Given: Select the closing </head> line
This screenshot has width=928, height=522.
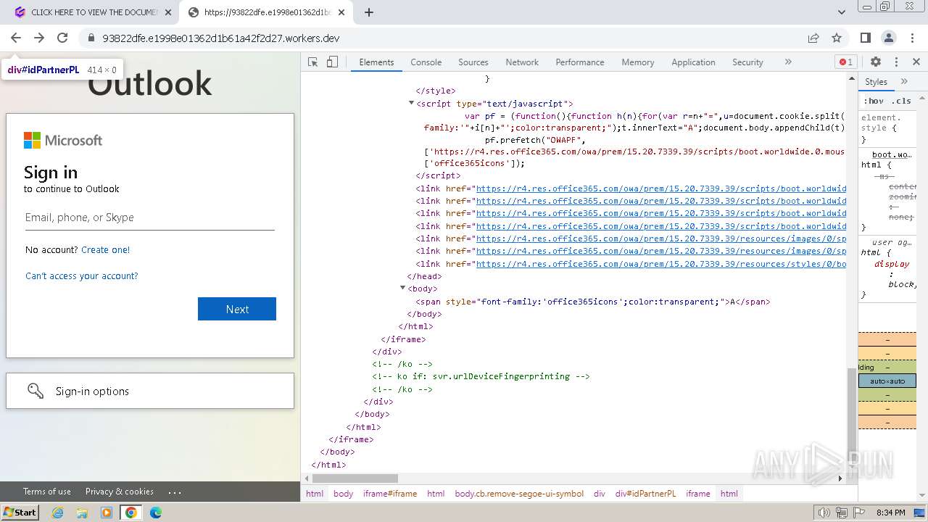Looking at the screenshot, I should (424, 276).
